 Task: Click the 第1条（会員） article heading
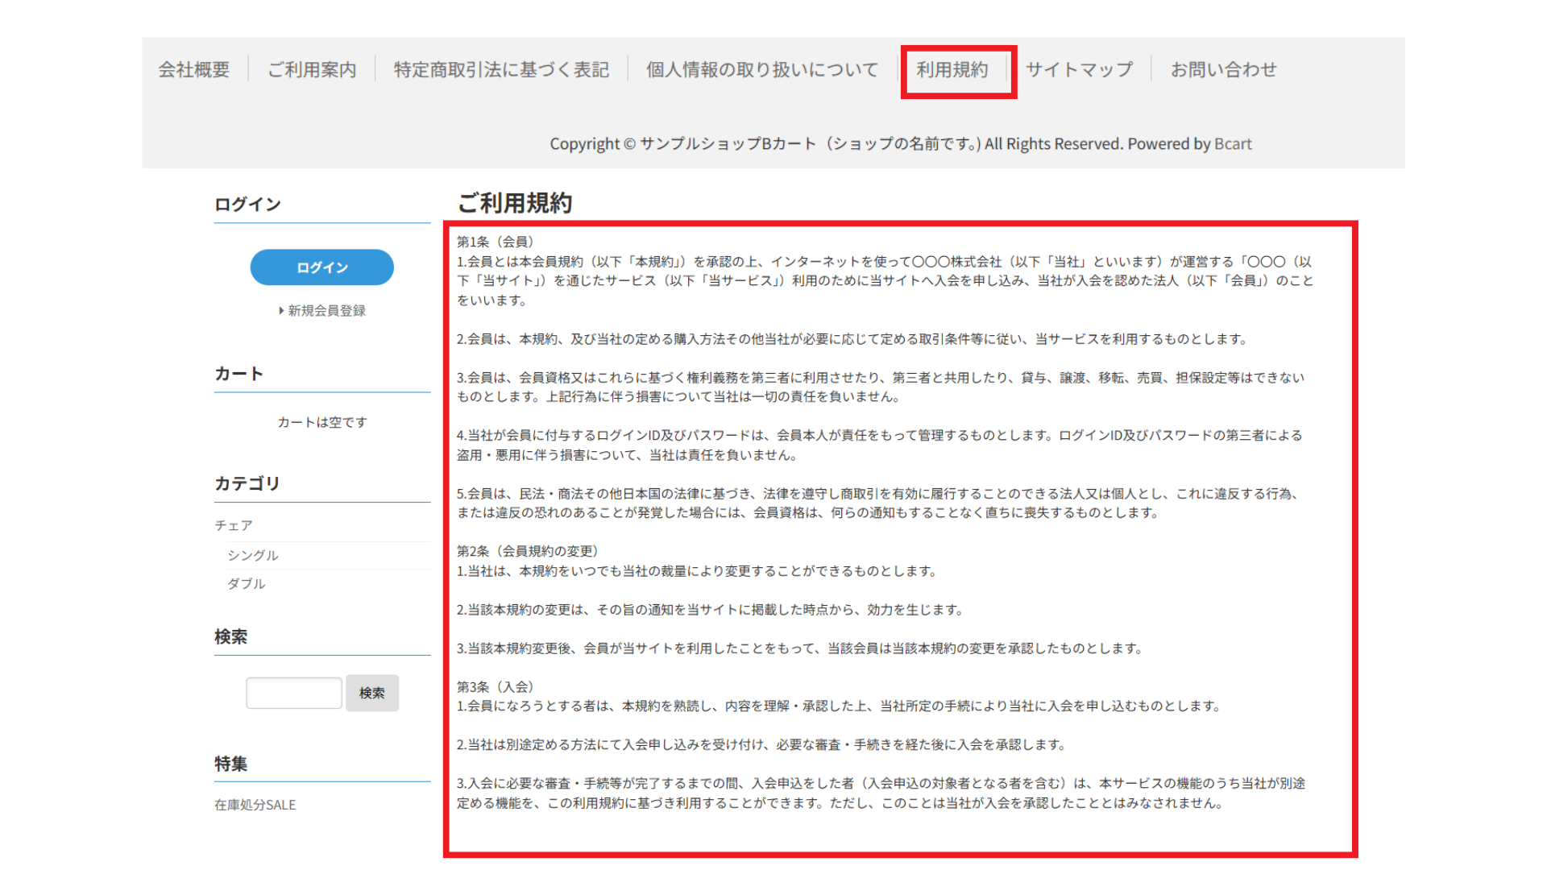496,242
